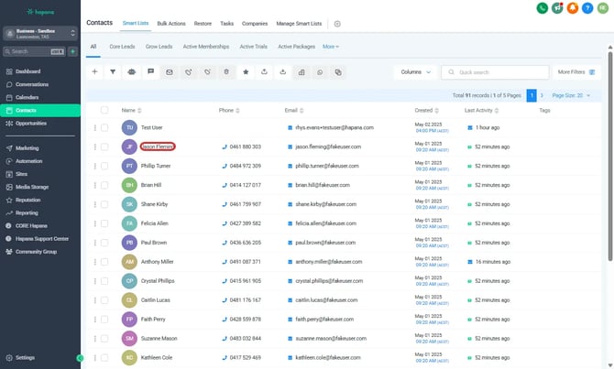Click the star icon in the toolbar
Image resolution: width=614 pixels, height=369 pixels.
pyautogui.click(x=246, y=71)
